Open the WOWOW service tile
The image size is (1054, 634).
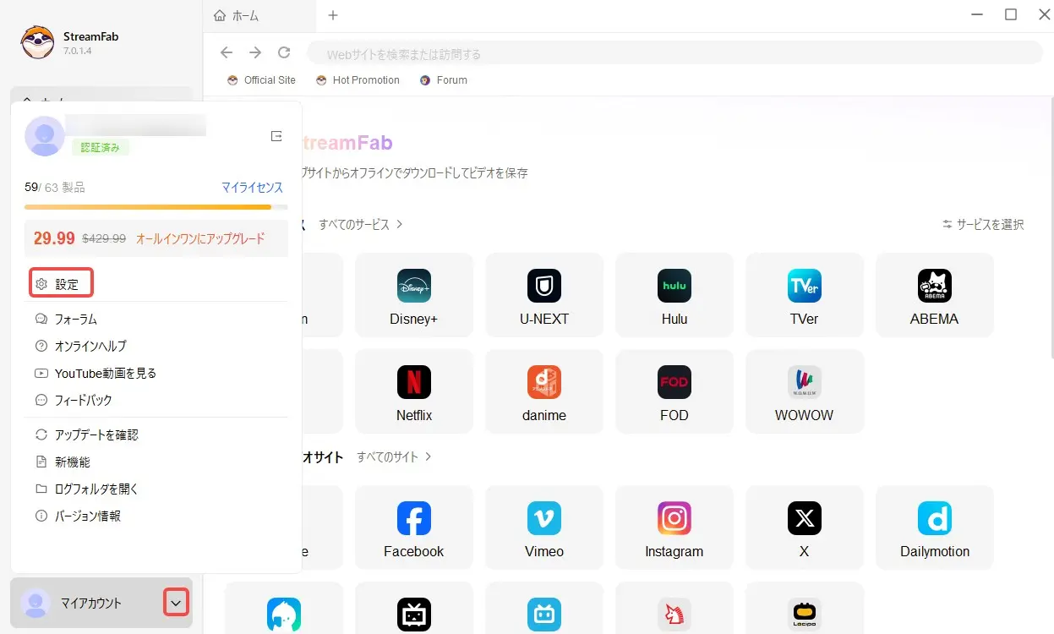[x=805, y=391]
